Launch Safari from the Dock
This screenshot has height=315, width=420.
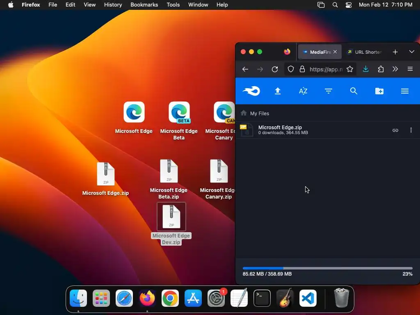point(124,298)
